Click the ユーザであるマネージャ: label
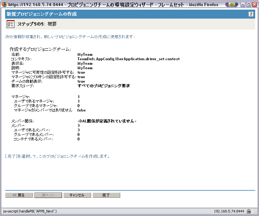The image size is (259, 216). tap(34, 101)
